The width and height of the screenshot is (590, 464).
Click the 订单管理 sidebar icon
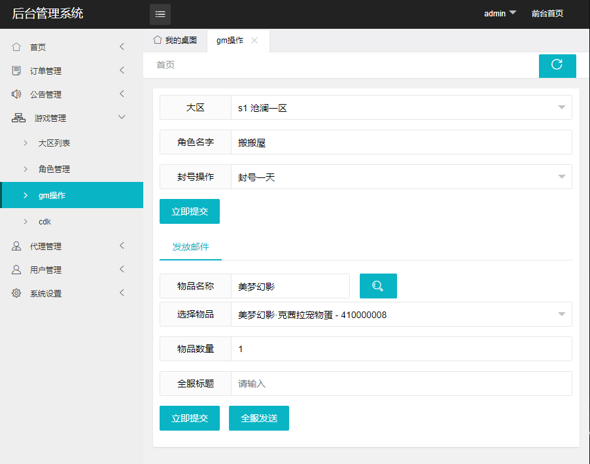point(16,71)
